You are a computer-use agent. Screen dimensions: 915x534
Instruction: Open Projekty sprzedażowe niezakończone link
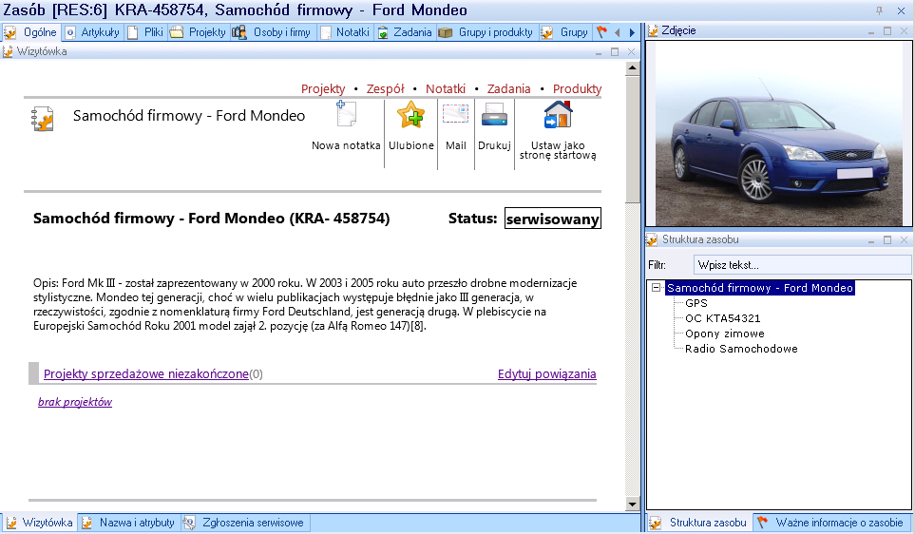[146, 373]
